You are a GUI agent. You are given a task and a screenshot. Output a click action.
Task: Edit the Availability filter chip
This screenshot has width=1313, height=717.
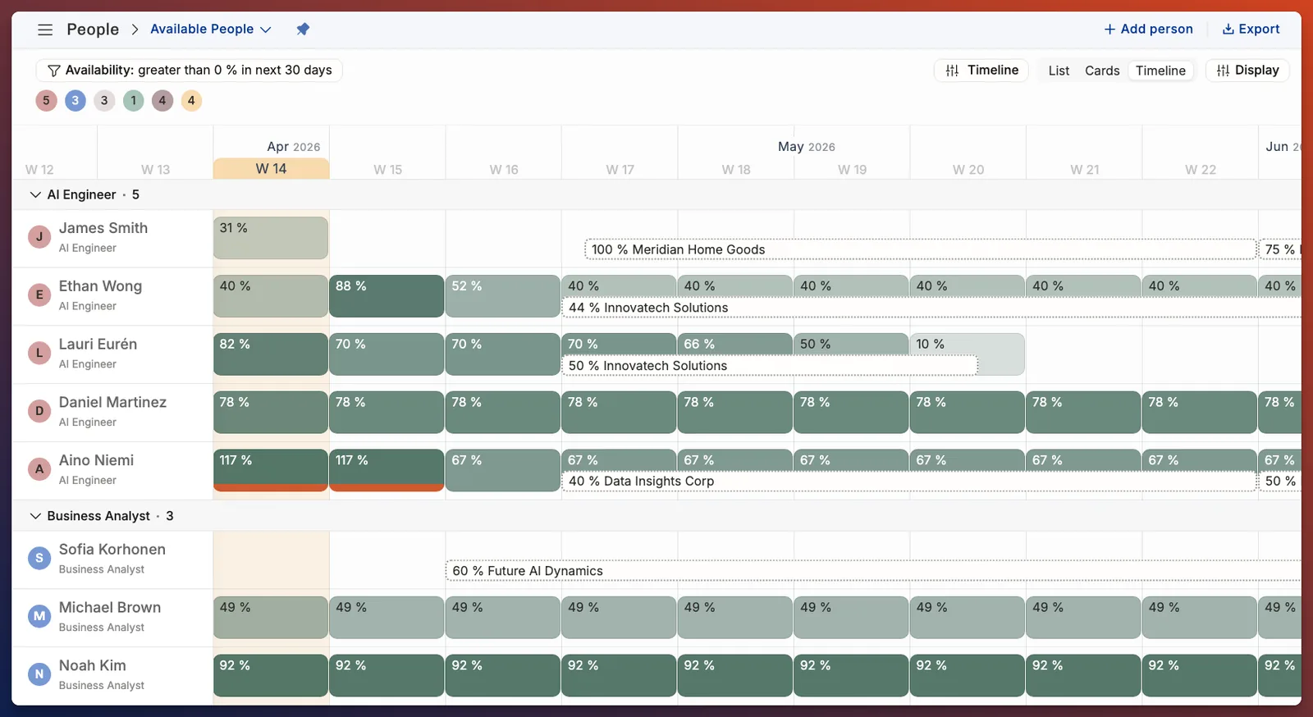[190, 71]
